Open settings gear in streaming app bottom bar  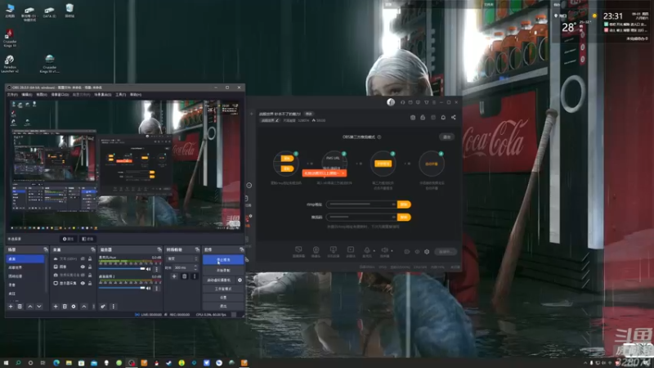[427, 252]
